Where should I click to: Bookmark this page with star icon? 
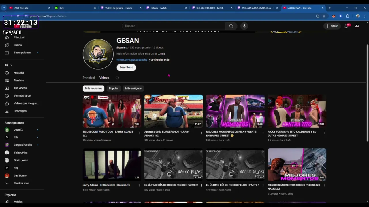(x=324, y=16)
